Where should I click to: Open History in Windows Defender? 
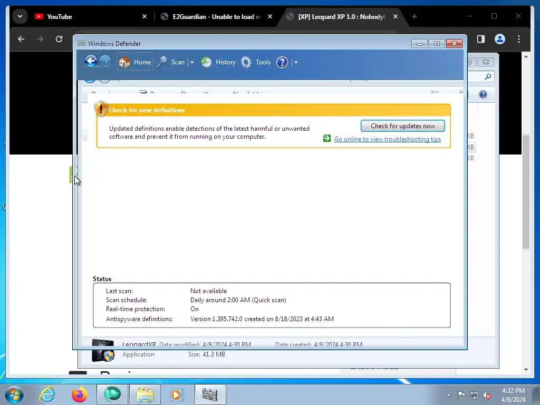218,62
